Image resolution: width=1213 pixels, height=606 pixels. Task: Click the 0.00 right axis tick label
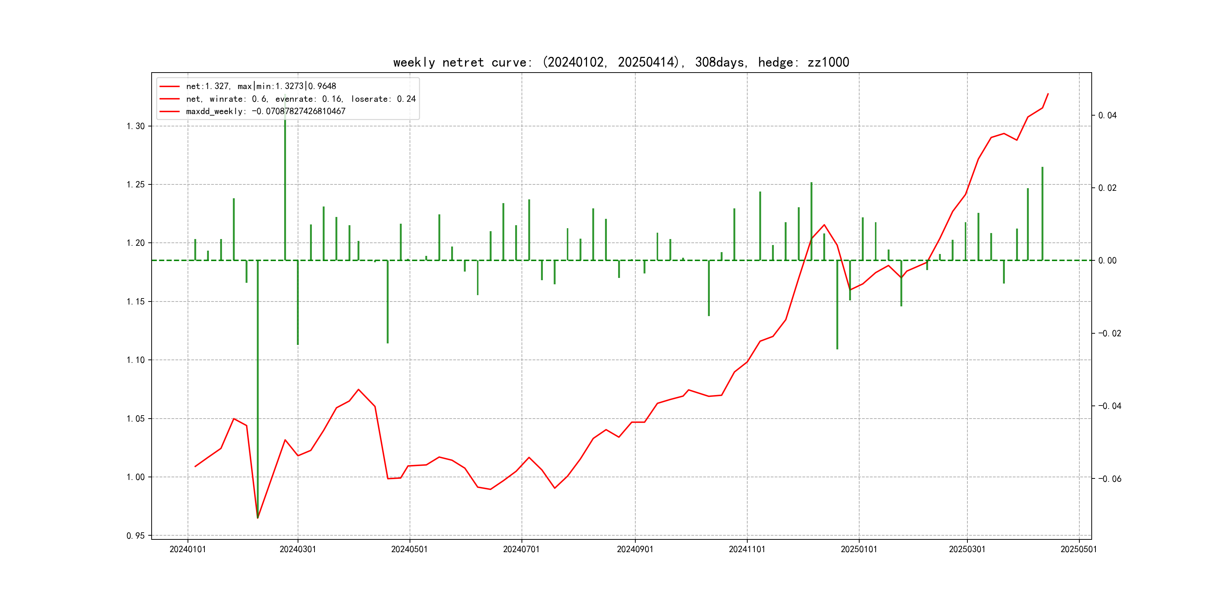pos(1107,261)
